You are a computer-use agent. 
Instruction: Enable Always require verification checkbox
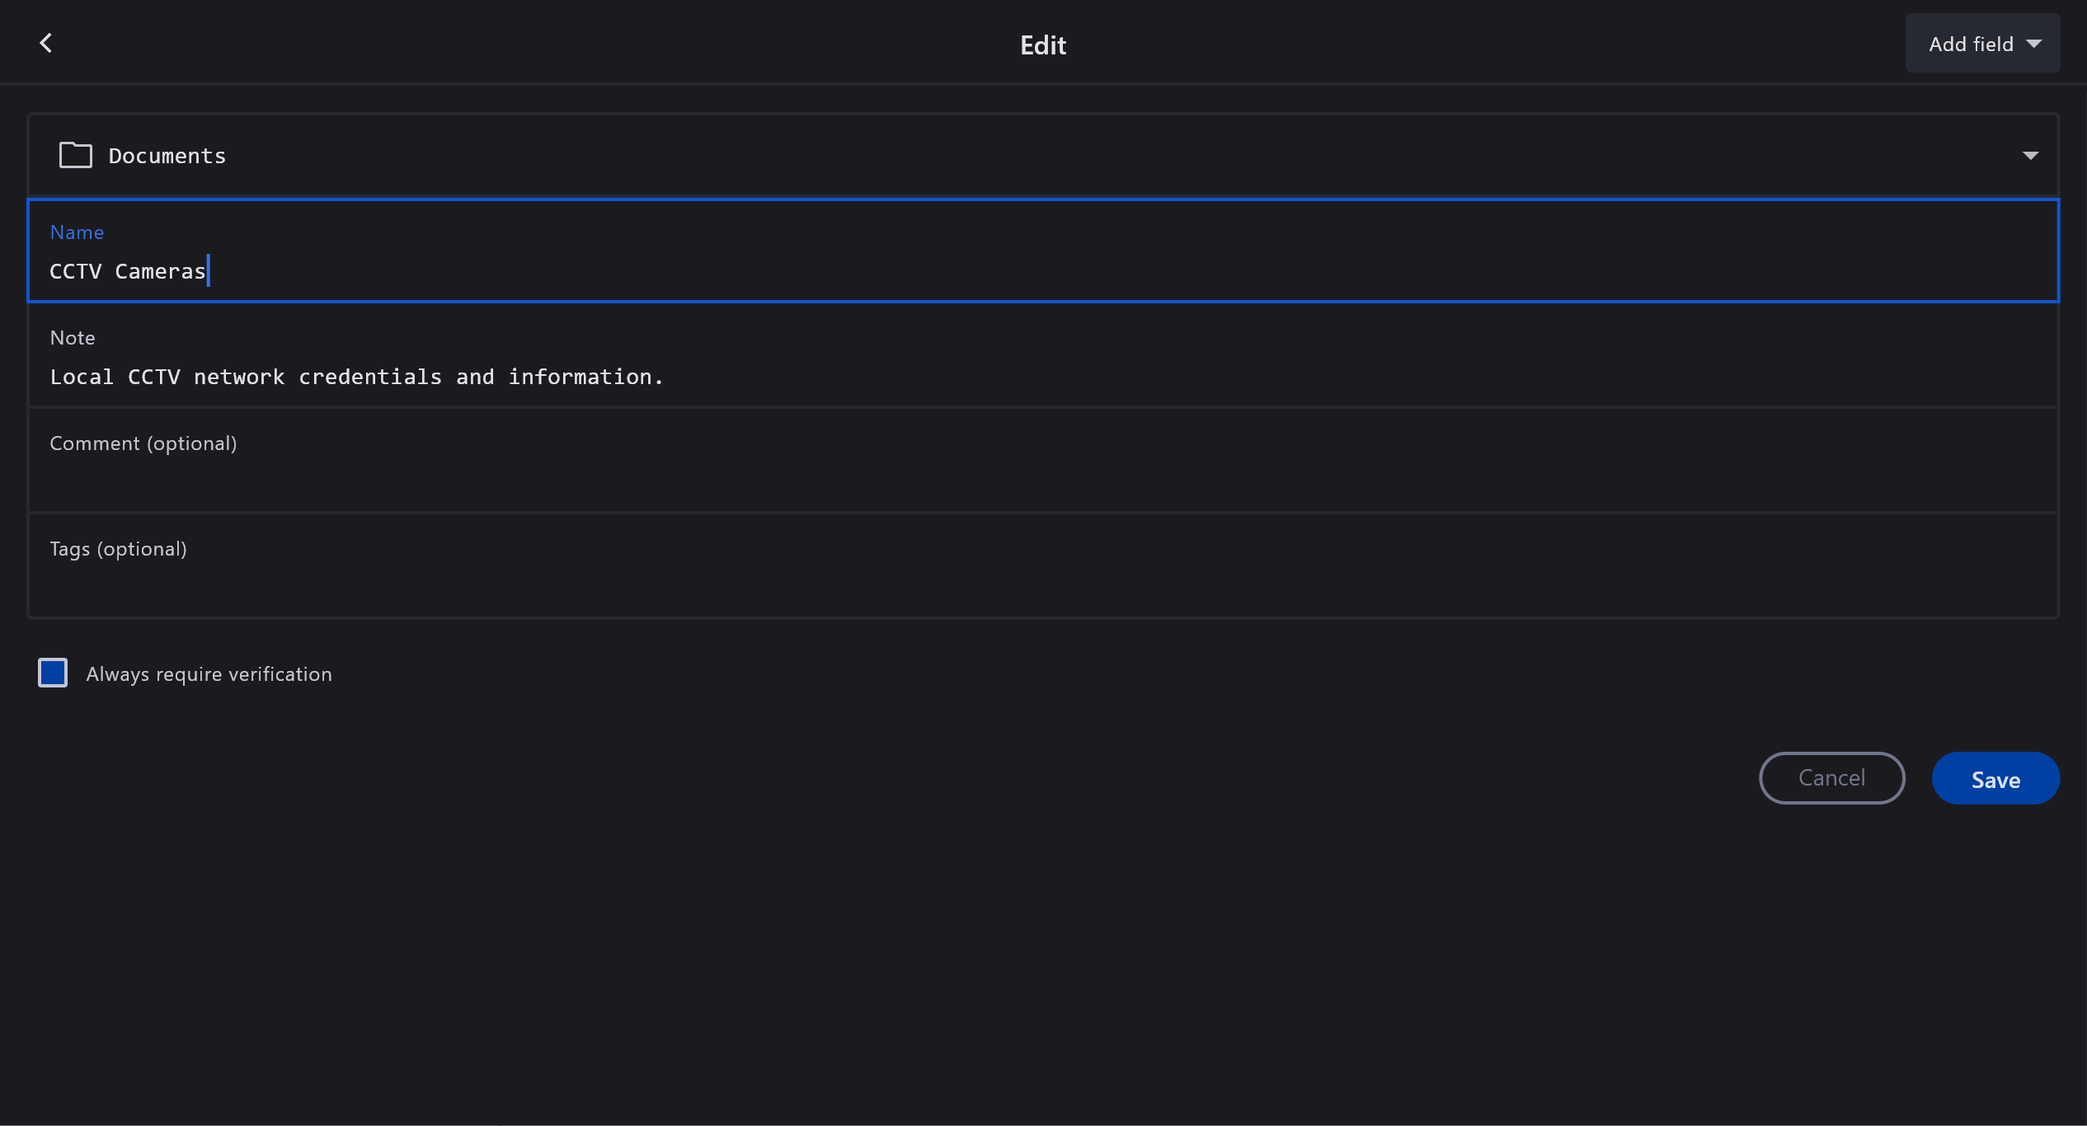53,673
